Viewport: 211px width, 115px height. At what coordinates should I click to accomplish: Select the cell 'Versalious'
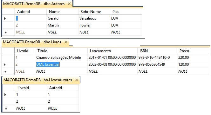[x=94, y=18]
